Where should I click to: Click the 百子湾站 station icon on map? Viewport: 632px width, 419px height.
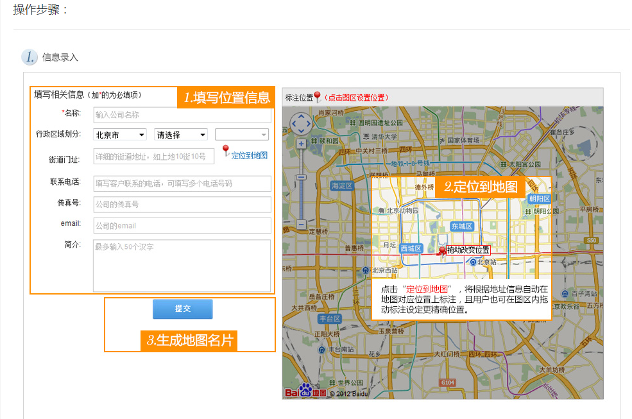pyautogui.click(x=565, y=294)
